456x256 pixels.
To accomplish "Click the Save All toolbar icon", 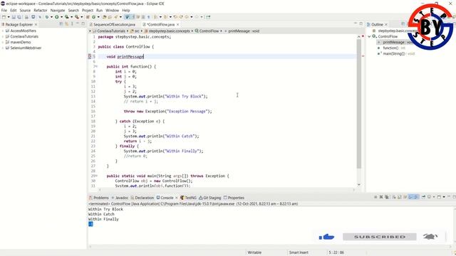I will [x=19, y=17].
